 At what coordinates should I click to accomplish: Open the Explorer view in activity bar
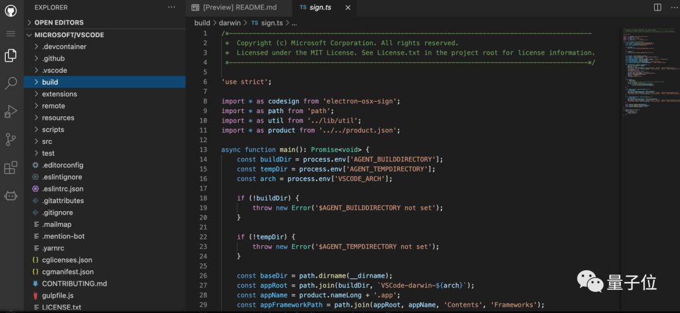(x=11, y=55)
